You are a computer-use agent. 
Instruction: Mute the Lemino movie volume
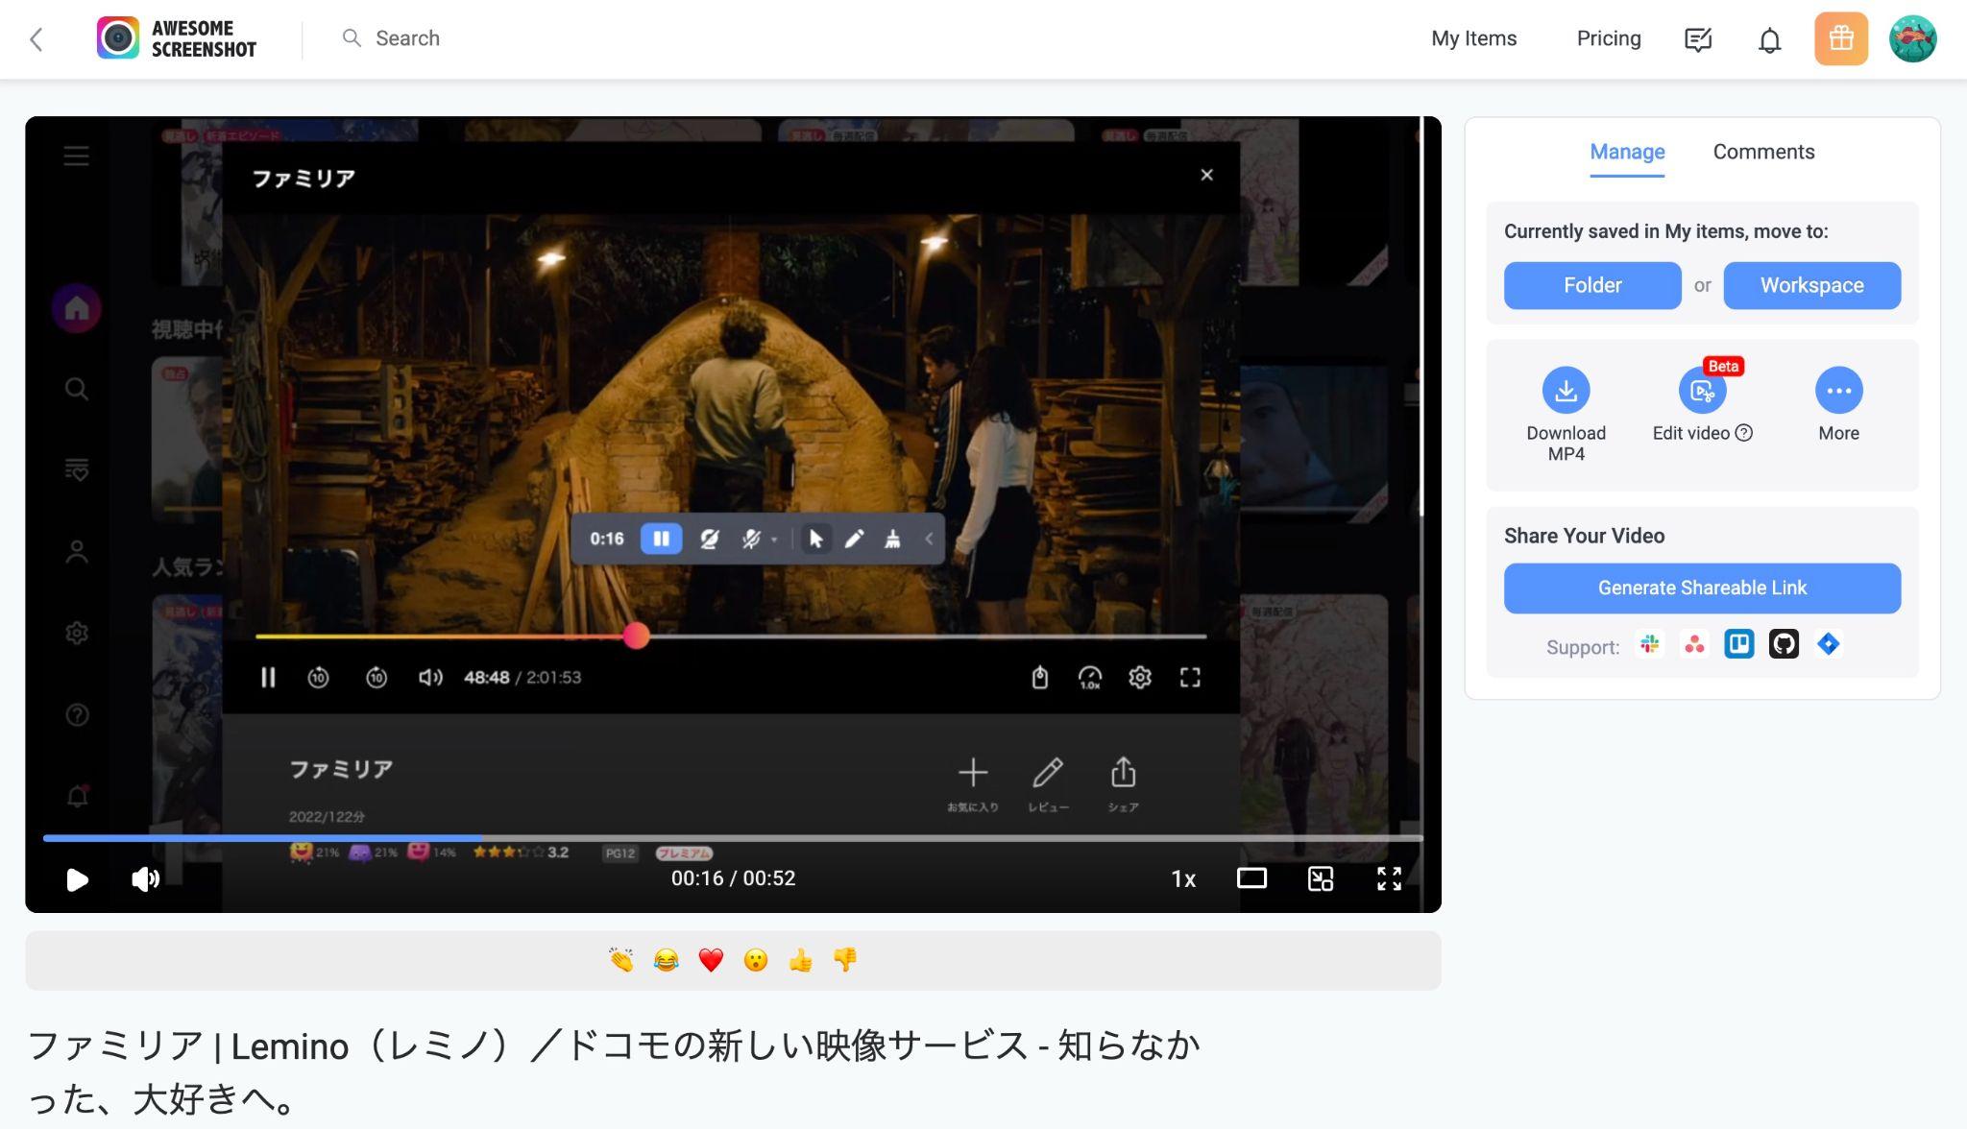430,678
